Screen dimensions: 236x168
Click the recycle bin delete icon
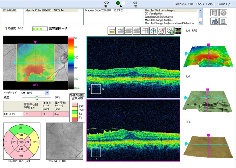pyautogui.click(x=223, y=21)
